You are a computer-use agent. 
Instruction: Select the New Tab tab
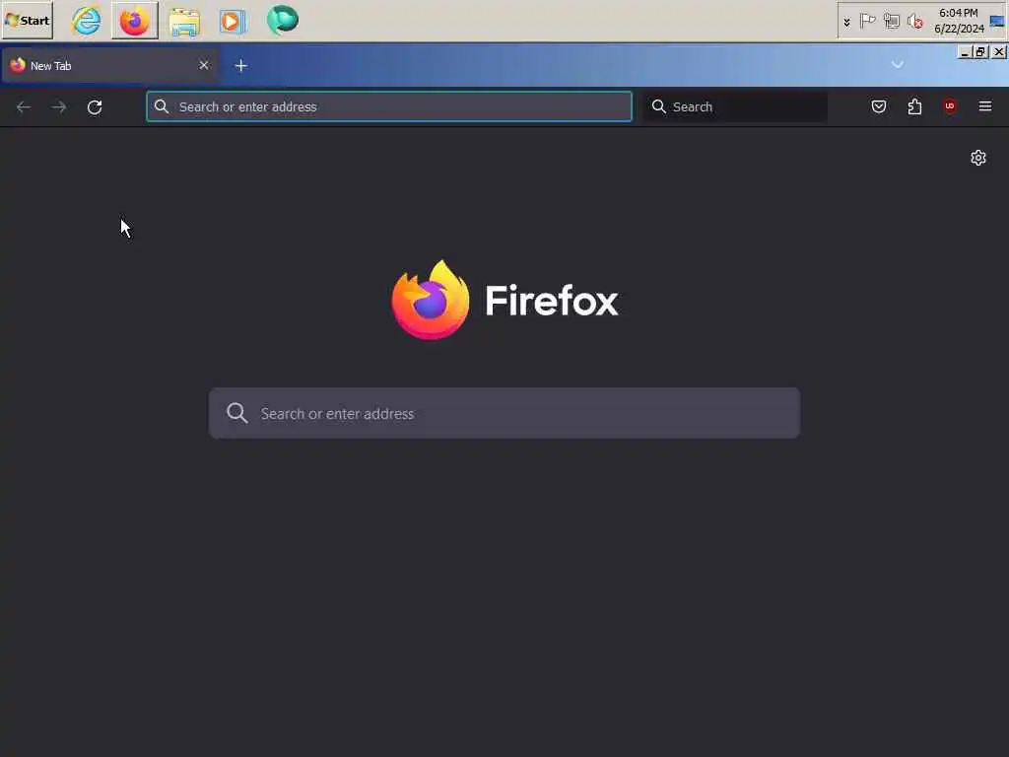point(110,66)
